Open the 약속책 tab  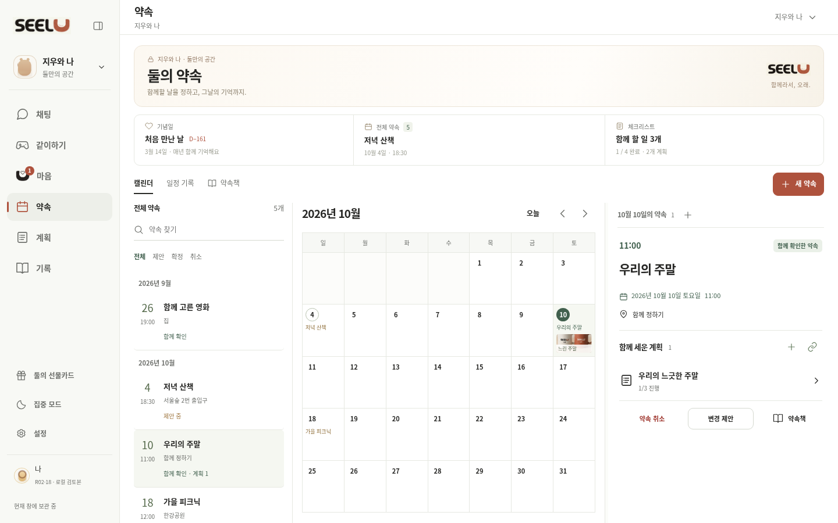tap(224, 184)
